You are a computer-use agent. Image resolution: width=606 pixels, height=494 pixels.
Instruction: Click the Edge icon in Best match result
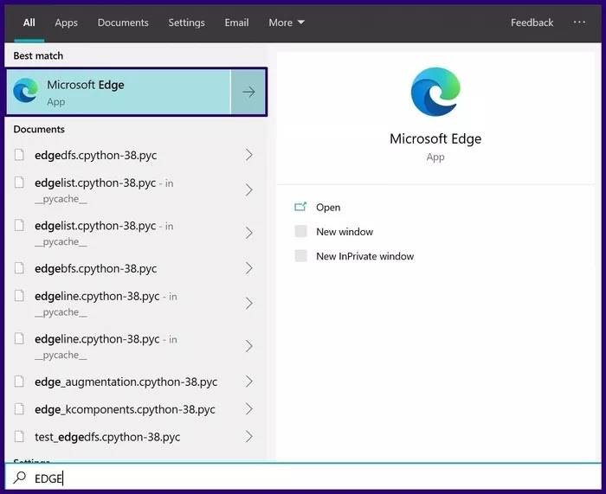pyautogui.click(x=25, y=91)
